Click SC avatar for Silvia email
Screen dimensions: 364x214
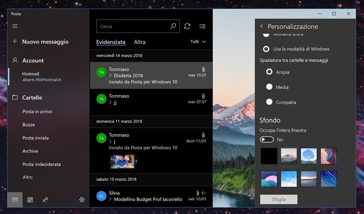102,196
